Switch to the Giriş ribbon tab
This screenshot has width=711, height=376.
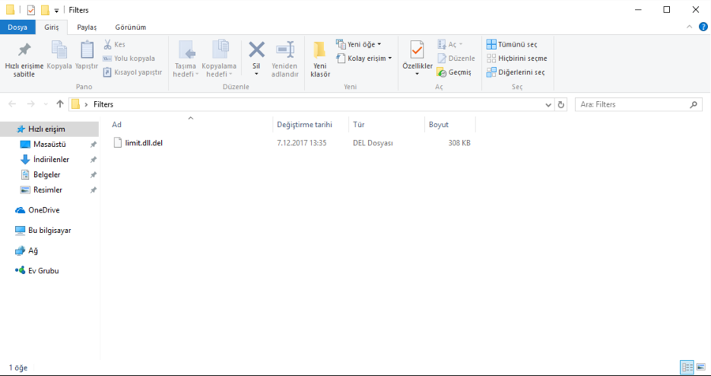point(51,27)
